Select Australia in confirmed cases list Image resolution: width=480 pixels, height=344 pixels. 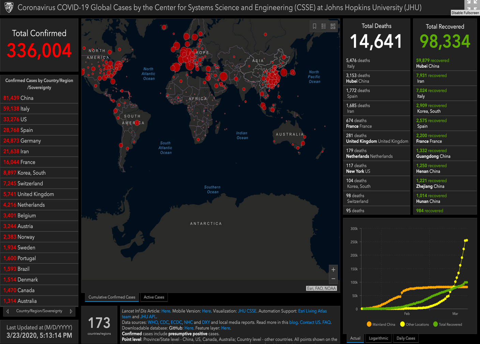(39, 301)
